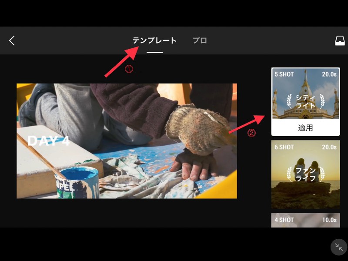
Task: Click the exit fullscreen shrink icon
Action: [x=338, y=247]
